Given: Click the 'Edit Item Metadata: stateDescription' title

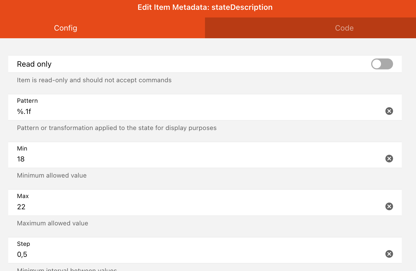Looking at the screenshot, I should pos(205,7).
